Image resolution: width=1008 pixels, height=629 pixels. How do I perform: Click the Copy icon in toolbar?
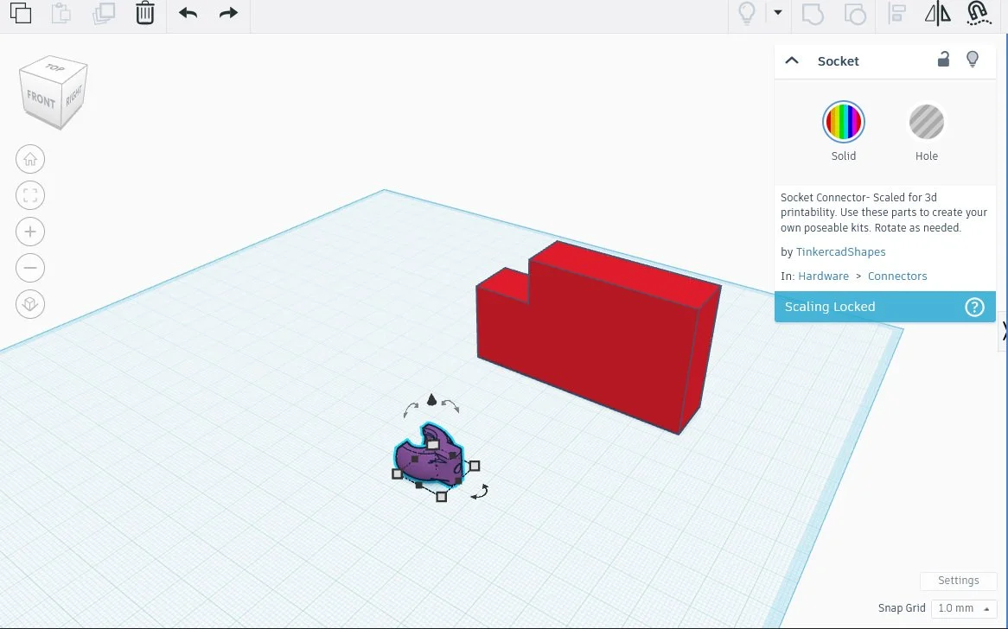point(21,13)
